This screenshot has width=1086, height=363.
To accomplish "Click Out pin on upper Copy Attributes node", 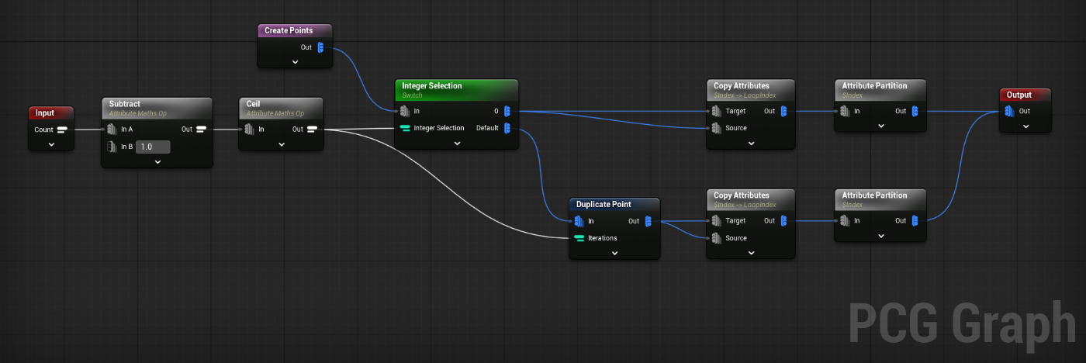I will 784,111.
